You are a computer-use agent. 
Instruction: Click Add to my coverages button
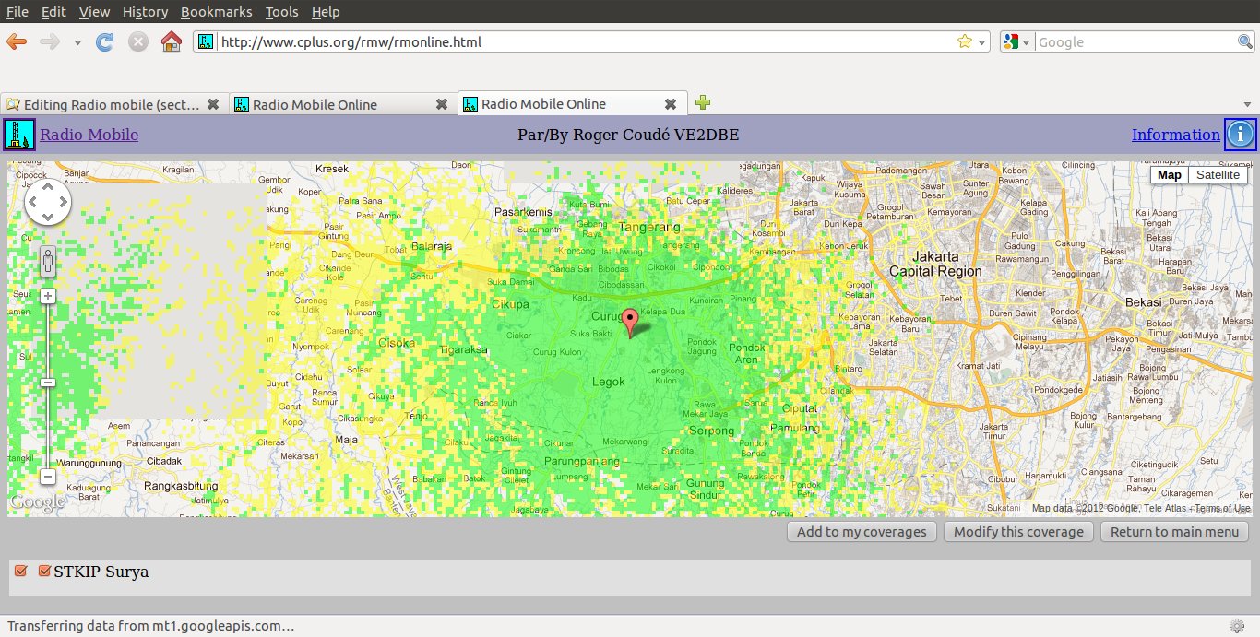click(862, 532)
